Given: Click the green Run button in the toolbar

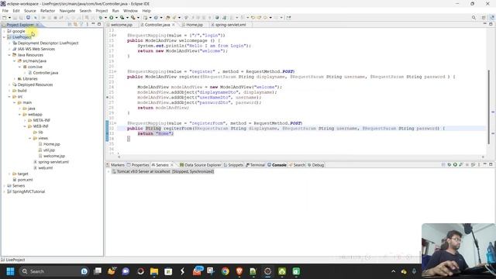Looking at the screenshot, I should [112, 18].
